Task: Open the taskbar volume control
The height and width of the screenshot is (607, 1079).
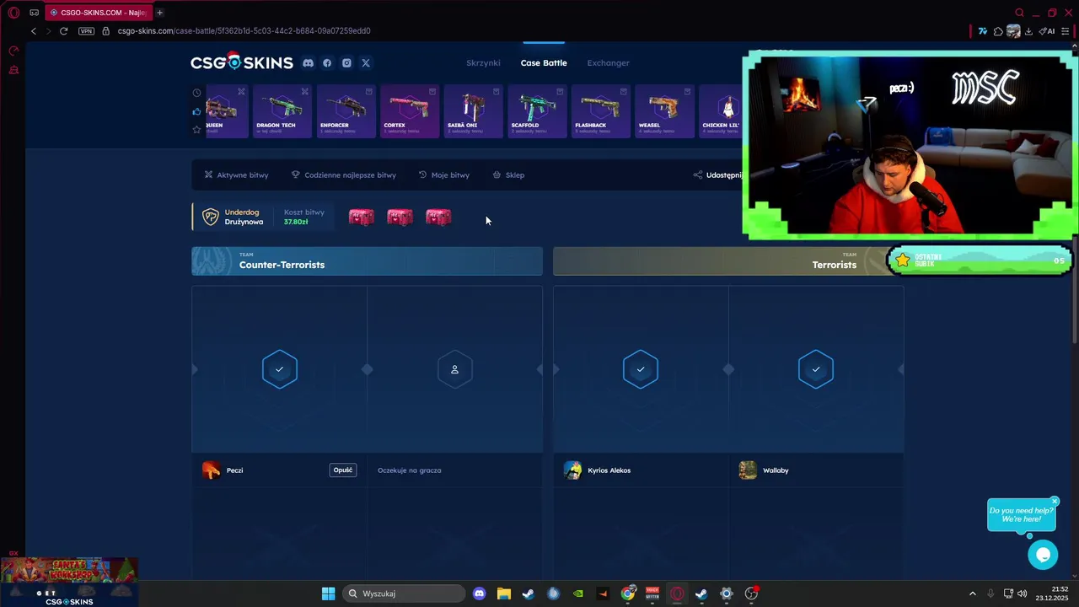Action: (1022, 594)
